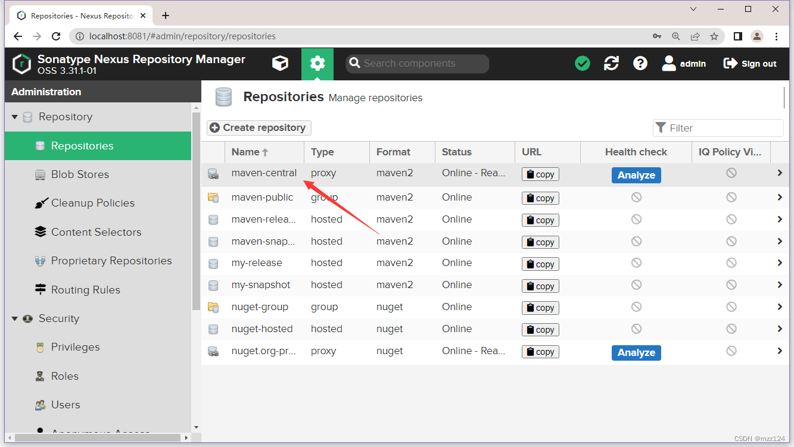This screenshot has height=447, width=794.
Task: Copy URL of nuget-hosted
Action: click(x=540, y=330)
